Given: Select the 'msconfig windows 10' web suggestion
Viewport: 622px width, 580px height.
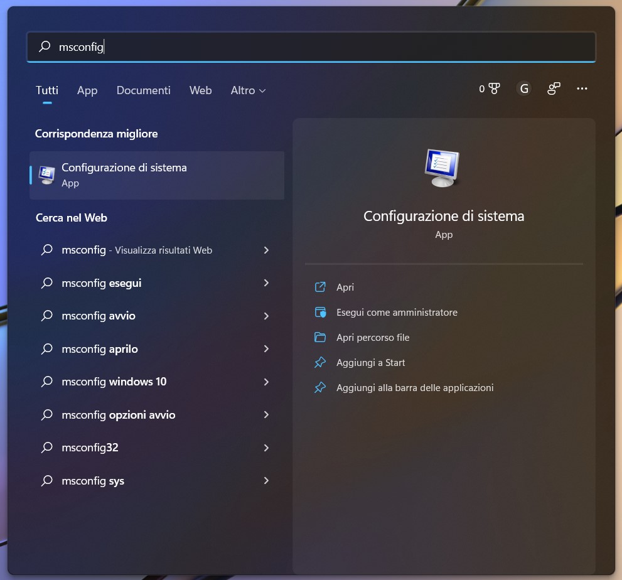Looking at the screenshot, I should tap(157, 382).
